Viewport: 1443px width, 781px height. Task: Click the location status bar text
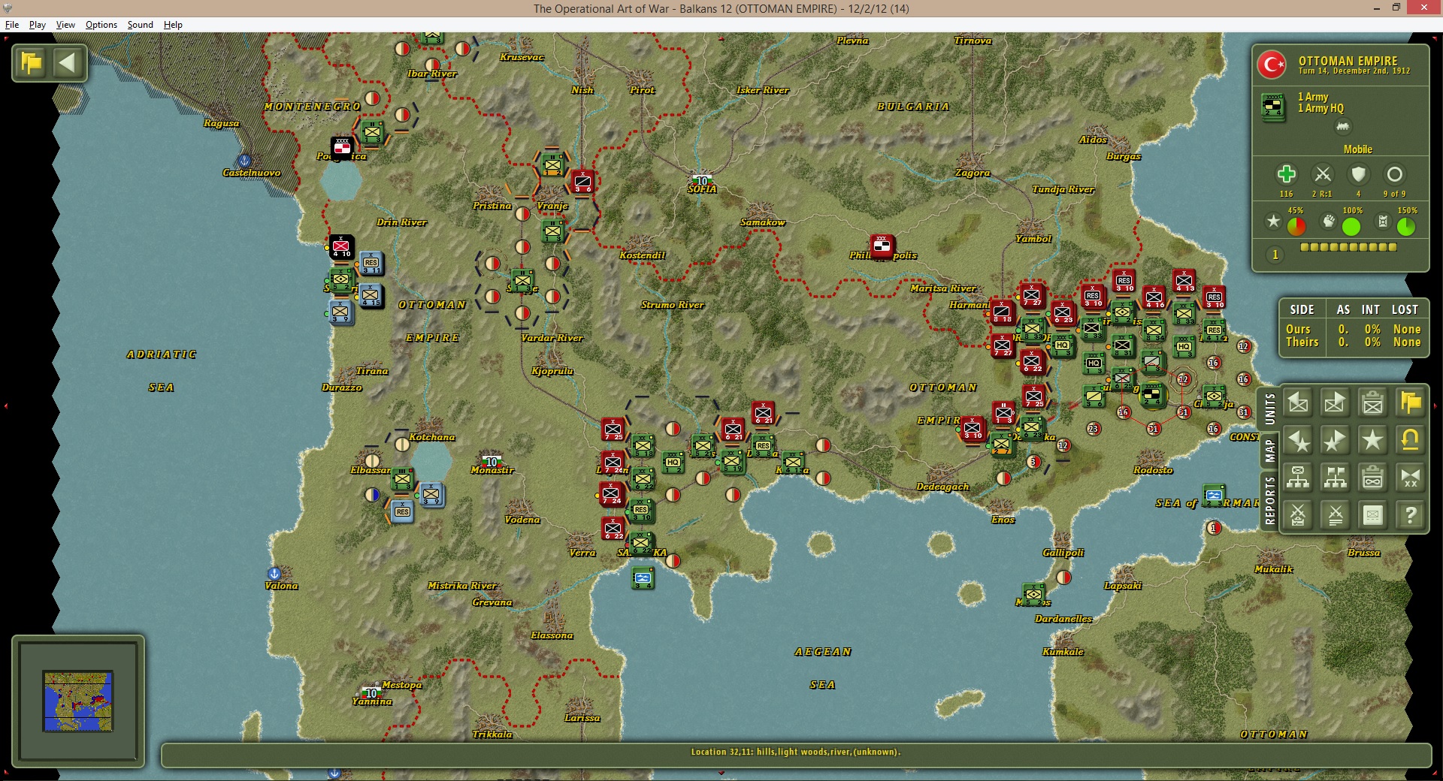click(796, 752)
